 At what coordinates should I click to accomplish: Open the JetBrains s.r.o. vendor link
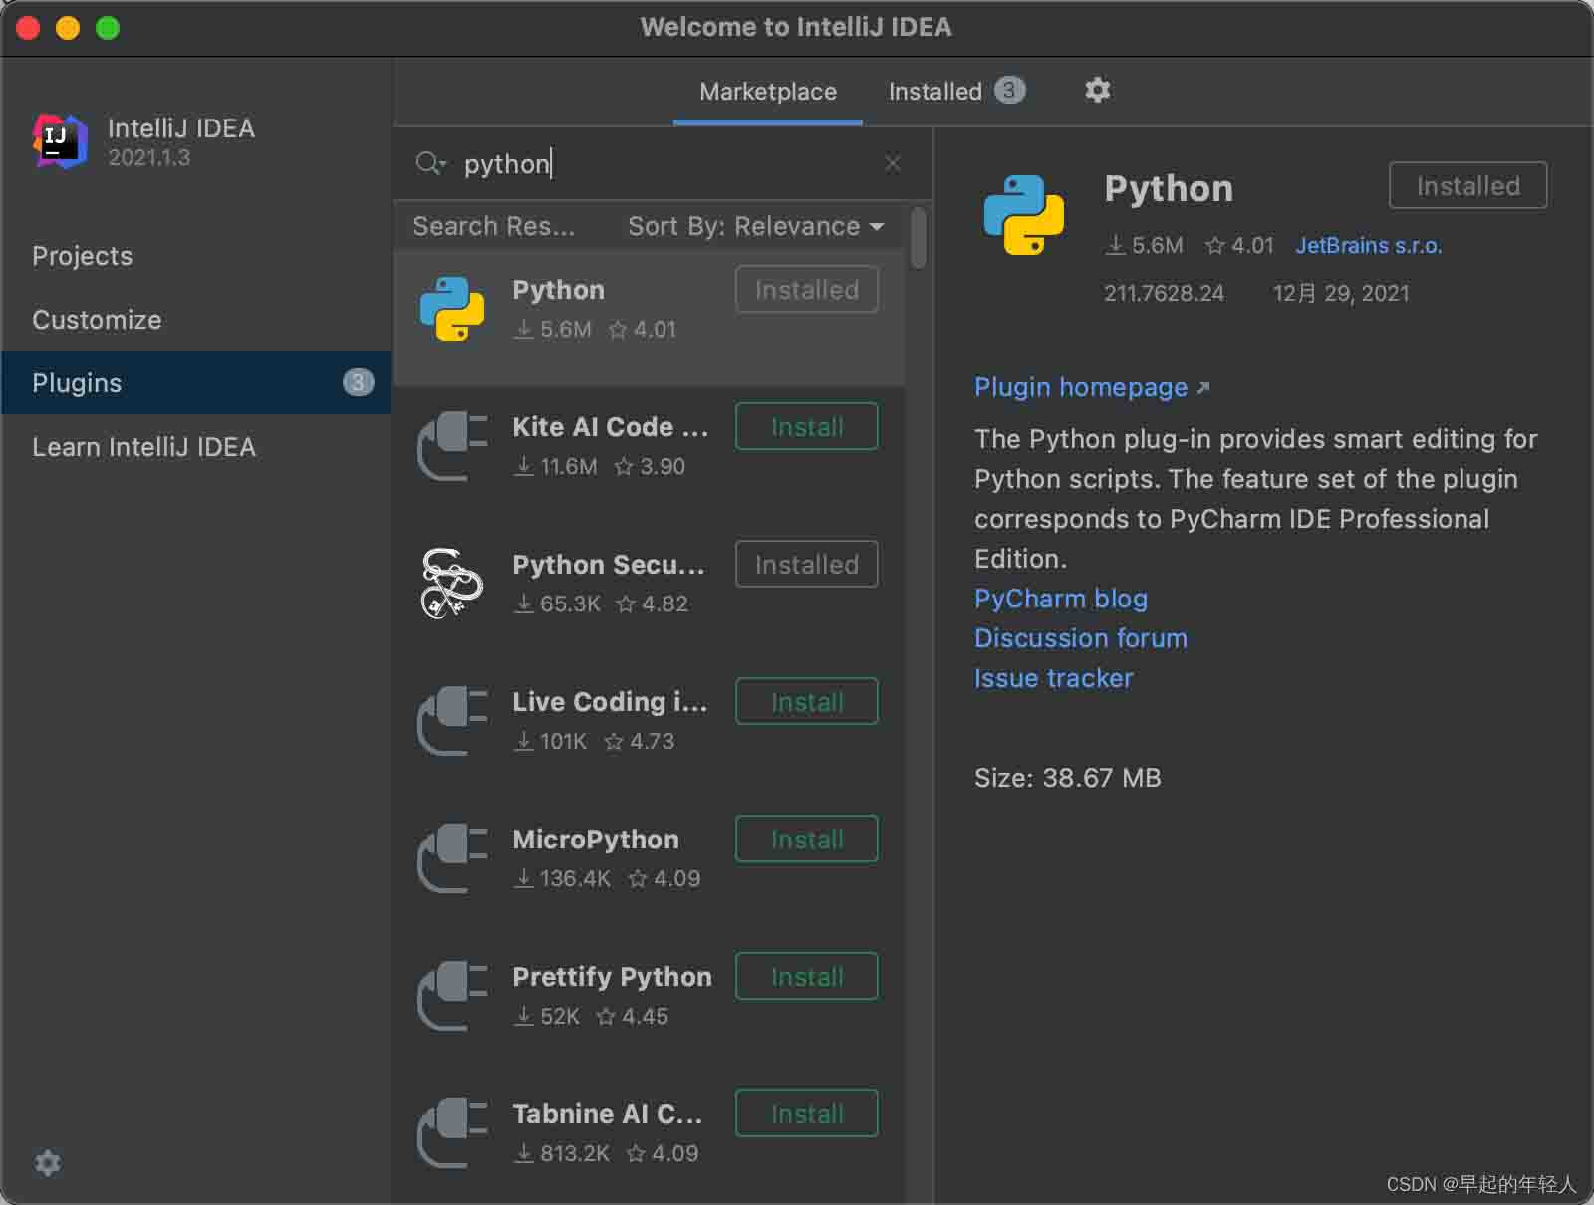click(1369, 245)
